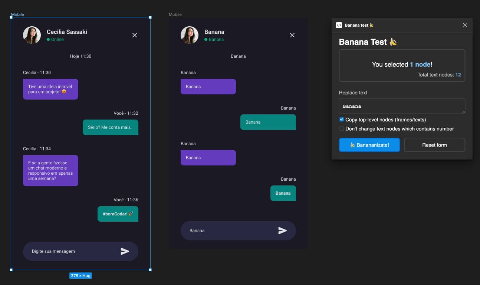
Task: Click the 'Você - 11:32' label
Action: (x=126, y=113)
